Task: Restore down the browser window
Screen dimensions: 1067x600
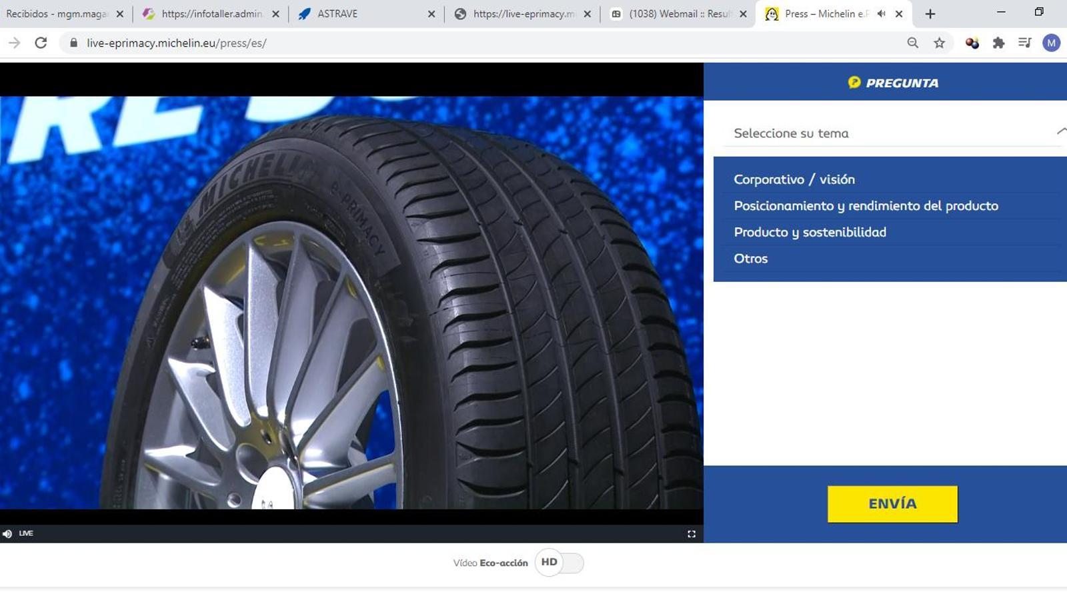Action: click(1039, 12)
